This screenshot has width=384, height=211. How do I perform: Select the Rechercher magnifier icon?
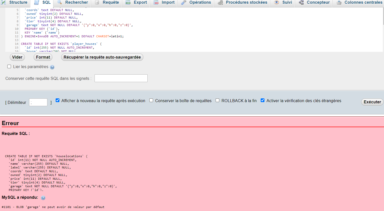click(60, 2)
